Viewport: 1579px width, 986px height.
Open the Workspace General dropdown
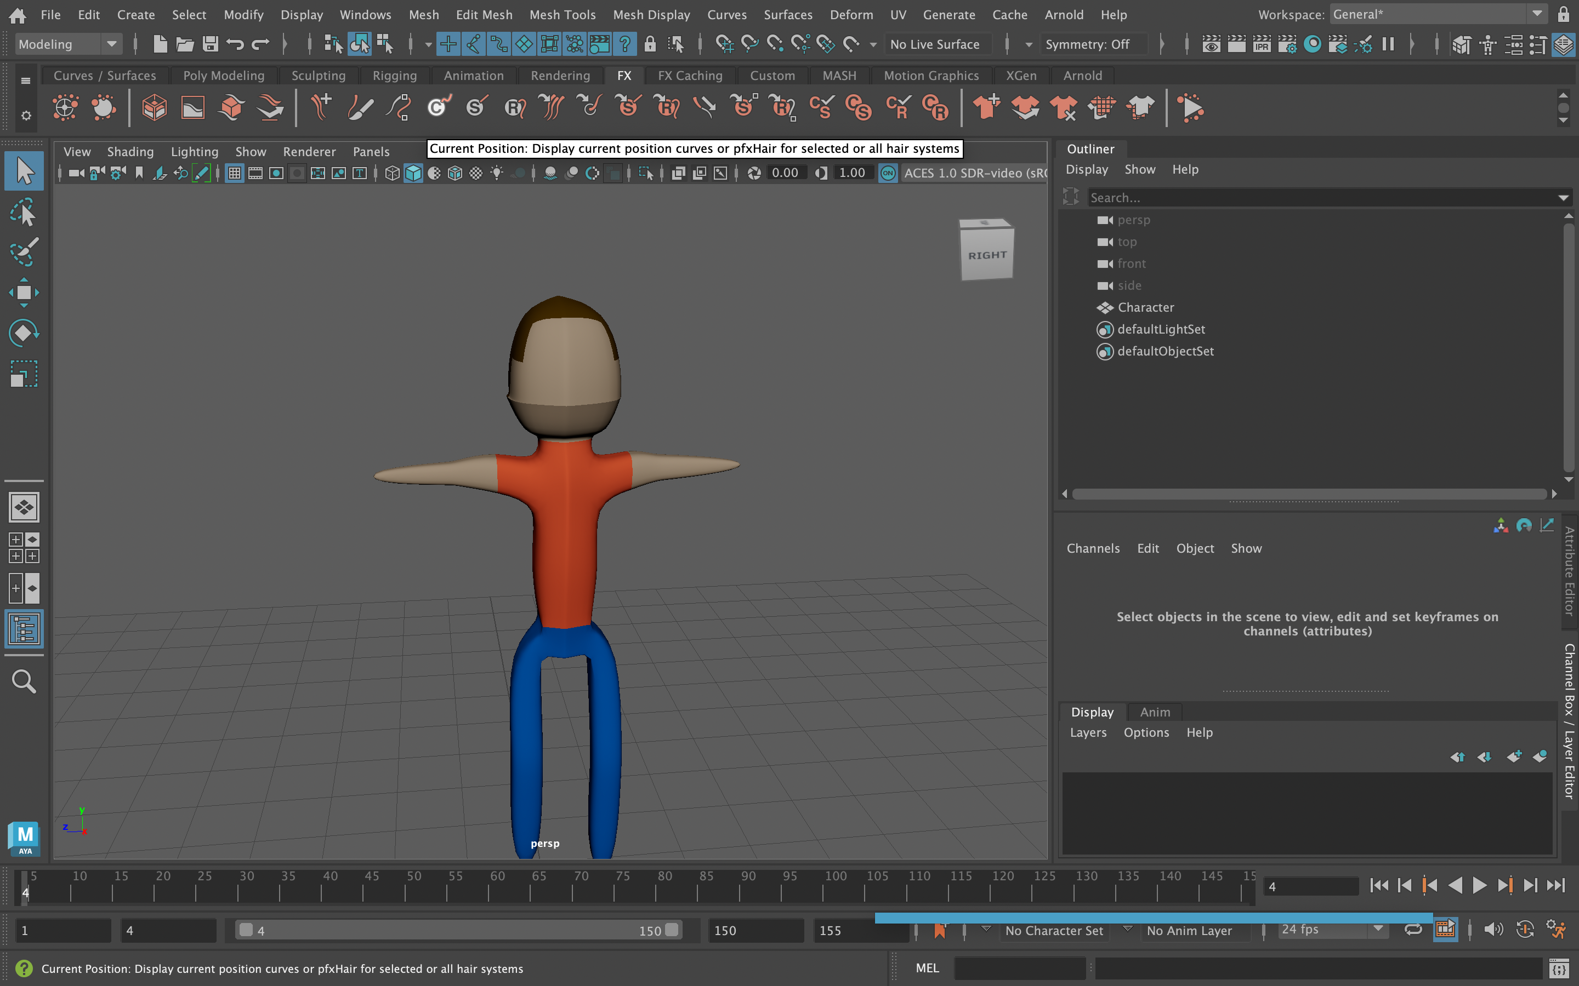[x=1438, y=14]
